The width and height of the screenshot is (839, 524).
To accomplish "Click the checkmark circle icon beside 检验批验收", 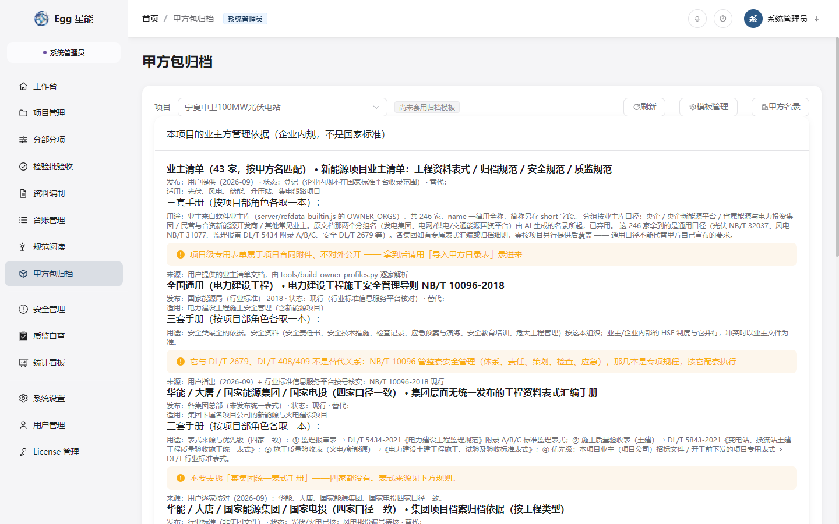I will (23, 167).
